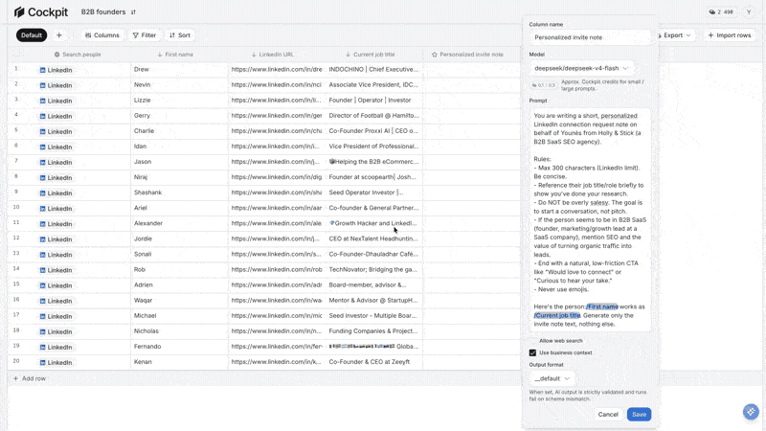Click the Cockpit logo icon

click(19, 11)
